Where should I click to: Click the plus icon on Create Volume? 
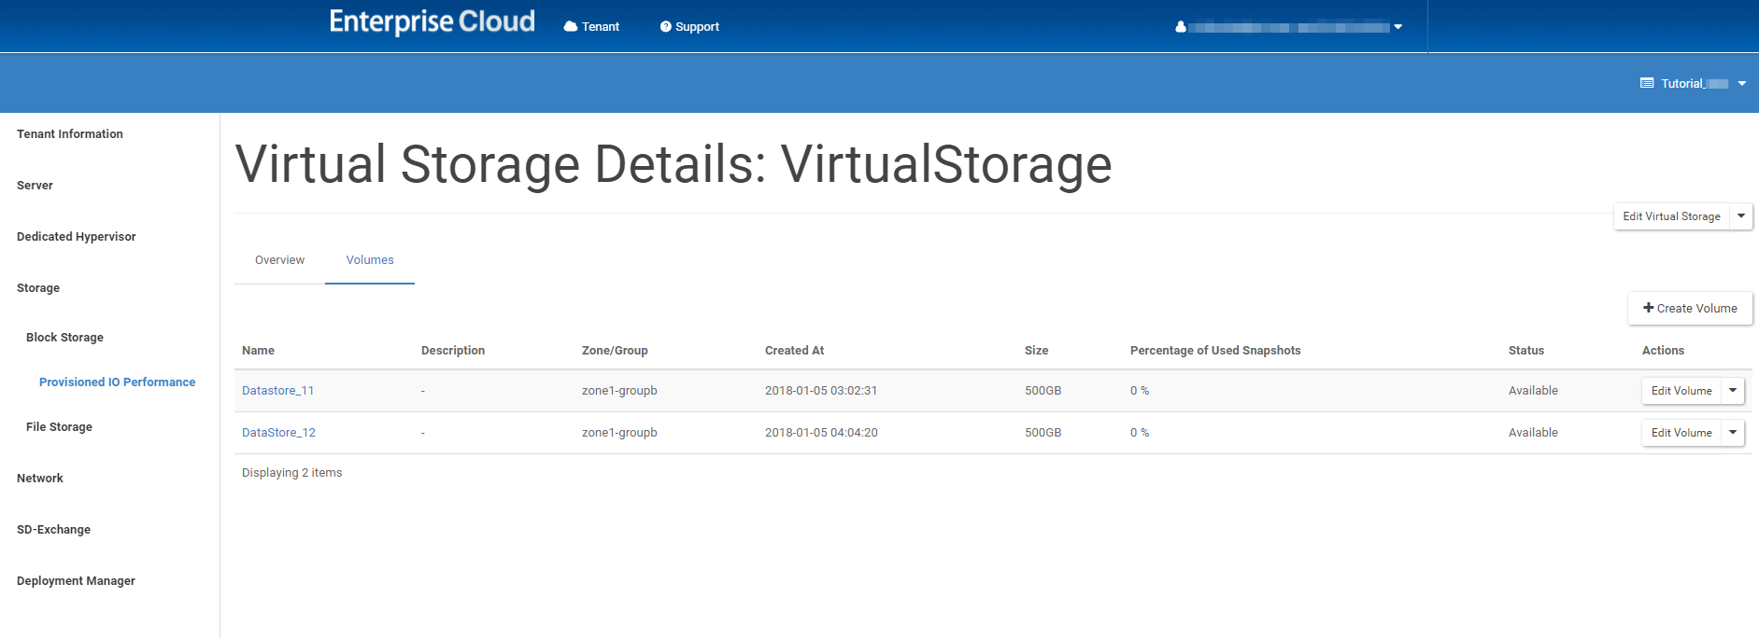(x=1649, y=308)
